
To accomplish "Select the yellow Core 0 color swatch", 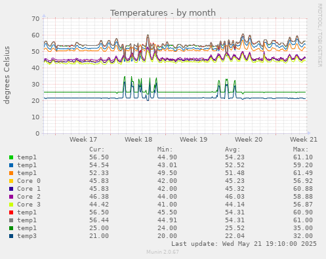I will [x=11, y=181].
